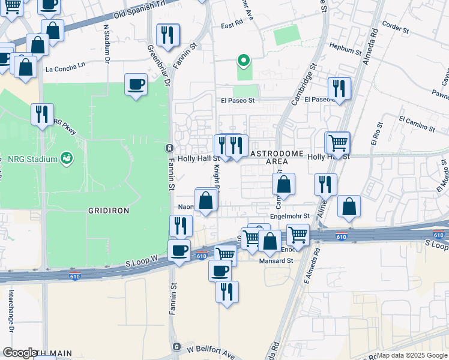449x360 pixels.
Task: Click the Corder St street label
Action: click(396, 27)
